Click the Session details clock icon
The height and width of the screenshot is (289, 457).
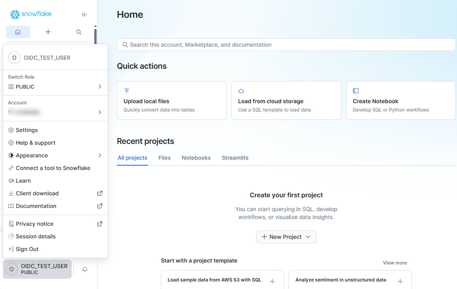(11, 236)
